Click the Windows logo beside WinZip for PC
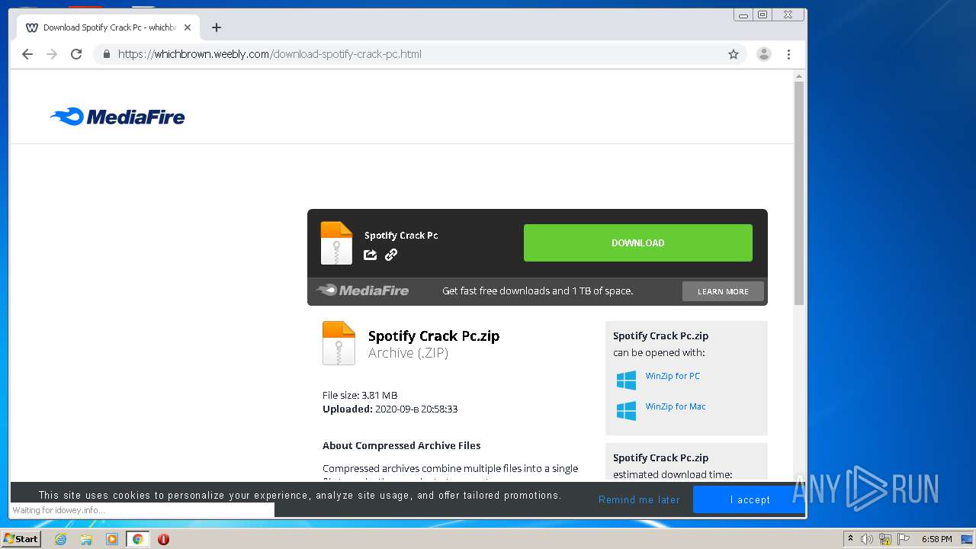976x549 pixels. (x=626, y=380)
